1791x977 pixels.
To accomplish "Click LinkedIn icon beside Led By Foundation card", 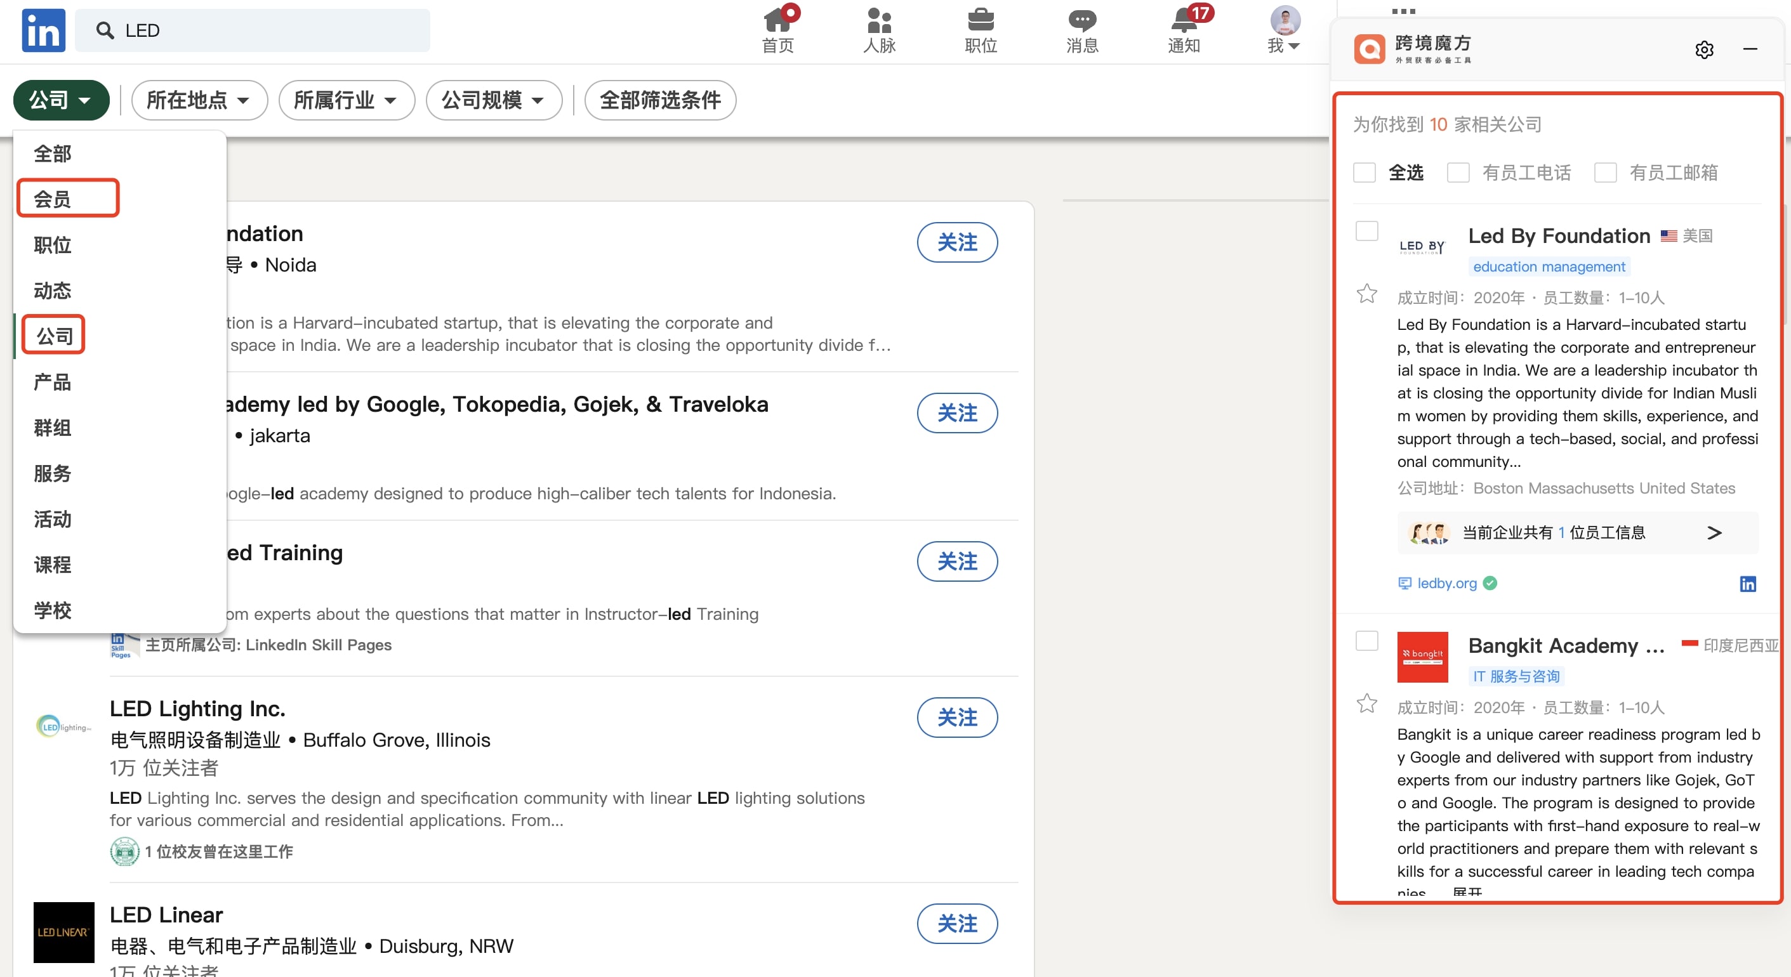I will 1748,584.
